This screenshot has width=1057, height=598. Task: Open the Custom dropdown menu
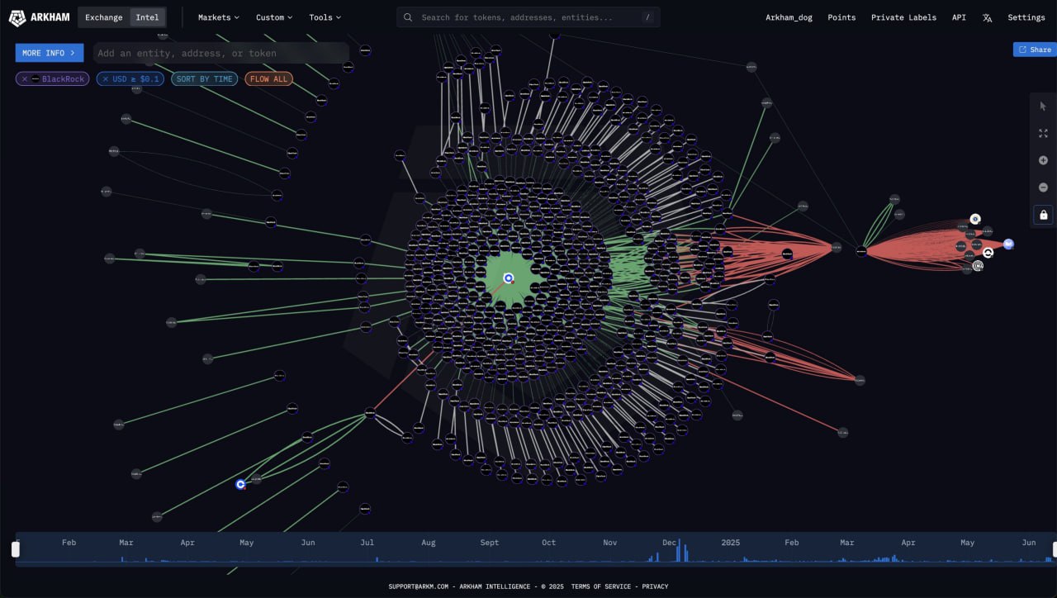point(274,17)
